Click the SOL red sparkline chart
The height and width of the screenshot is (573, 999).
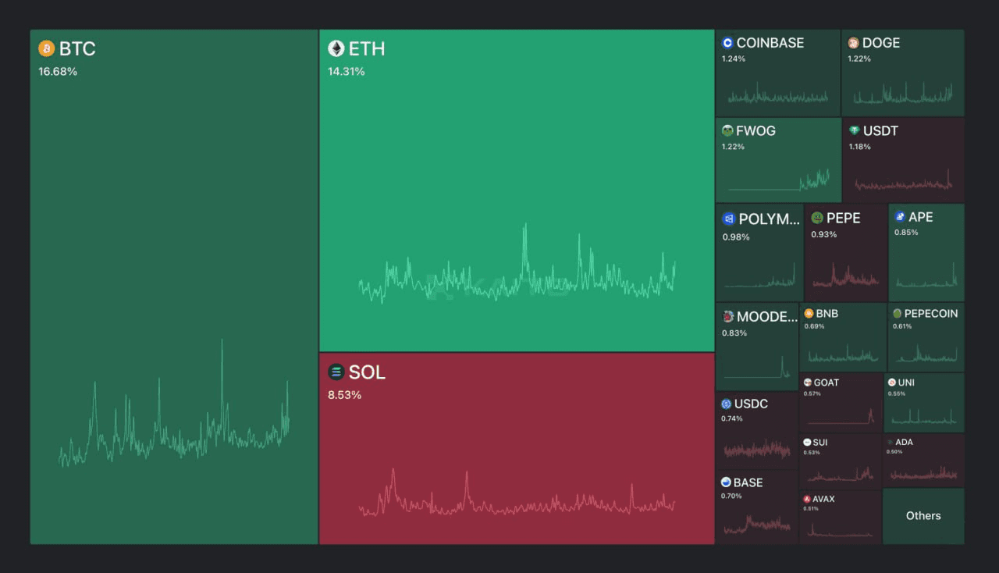(517, 492)
